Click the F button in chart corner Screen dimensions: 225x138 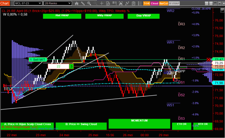[x=222, y=10]
